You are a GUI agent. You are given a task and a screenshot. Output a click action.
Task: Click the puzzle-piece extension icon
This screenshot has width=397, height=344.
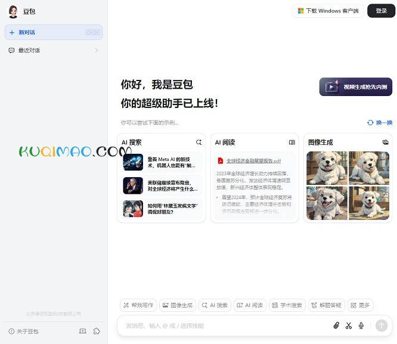tap(97, 331)
